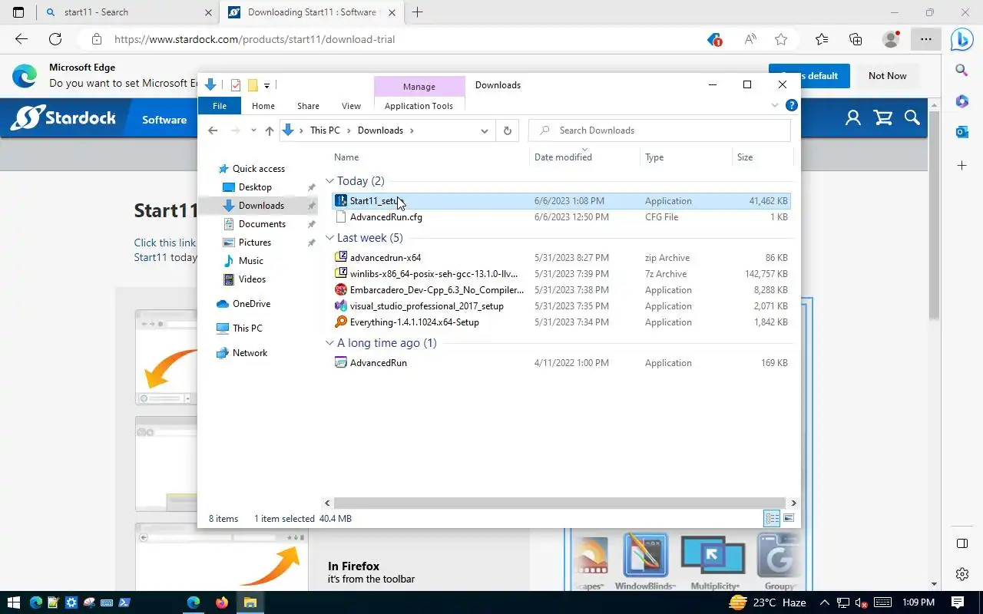The width and height of the screenshot is (983, 614).
Task: Open Quick access in navigation pane
Action: pyautogui.click(x=258, y=169)
